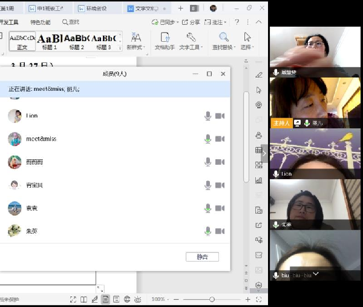The image size is (363, 307).
Task: Click eye protection mode icon in status bar
Action: pyautogui.click(x=137, y=299)
